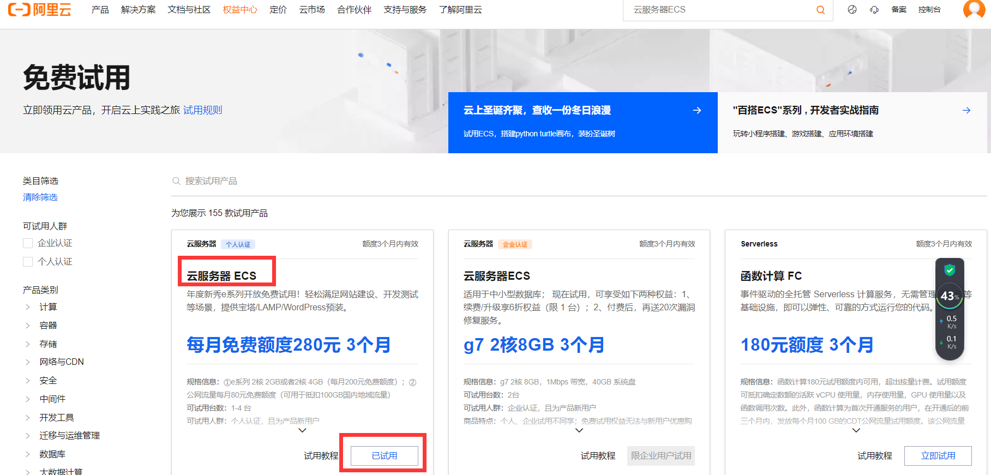This screenshot has height=475, width=991.
Task: Click arrow on the 百搭ECS系列 banner
Action: 966,110
